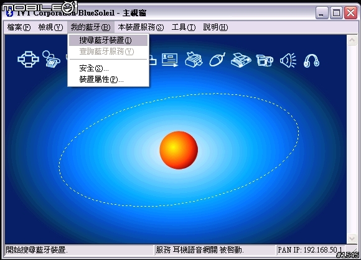This screenshot has height=260, width=361.
Task: Open the 本裝置服務(S) menu
Action: pos(141,27)
